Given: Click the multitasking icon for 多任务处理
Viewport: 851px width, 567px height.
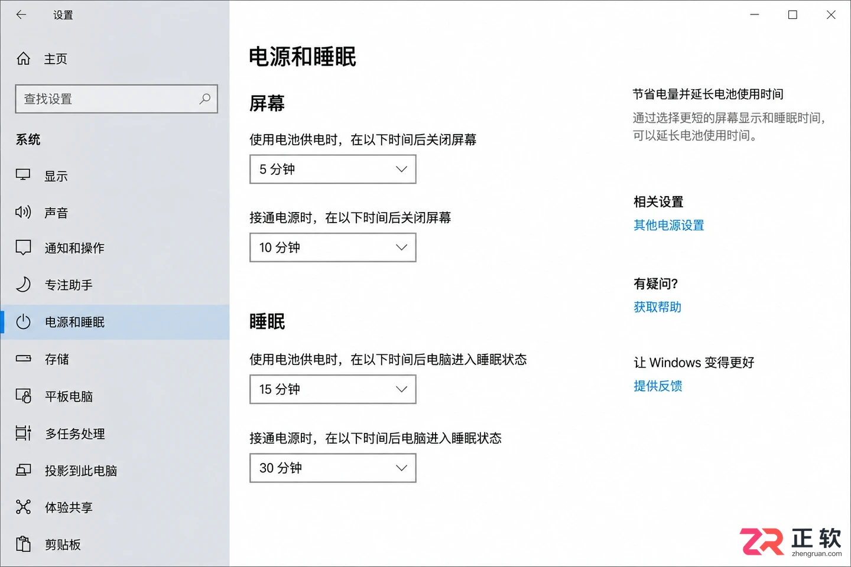Looking at the screenshot, I should [x=23, y=433].
